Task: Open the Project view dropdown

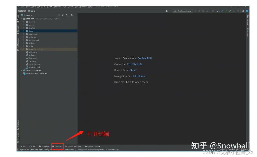Action: (x=27, y=15)
